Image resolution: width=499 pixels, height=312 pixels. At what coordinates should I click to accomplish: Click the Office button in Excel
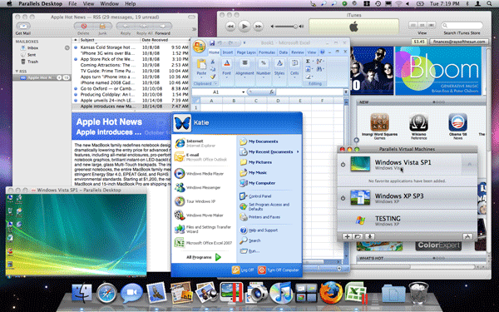tap(199, 46)
